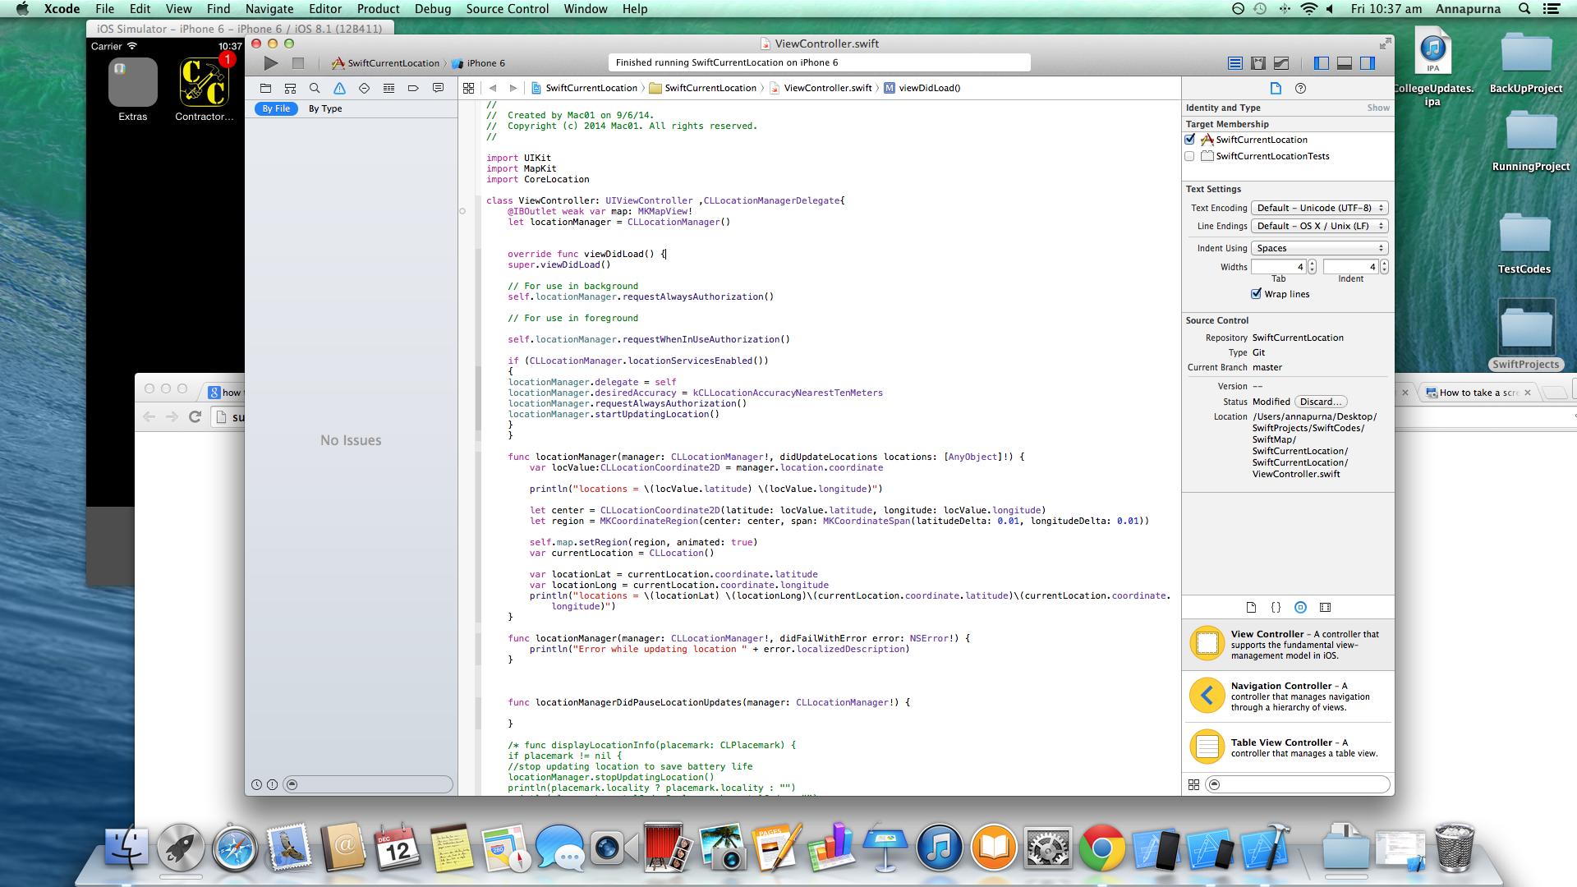This screenshot has height=887, width=1577.
Task: Click the Stop button in the toolbar
Action: [x=298, y=63]
